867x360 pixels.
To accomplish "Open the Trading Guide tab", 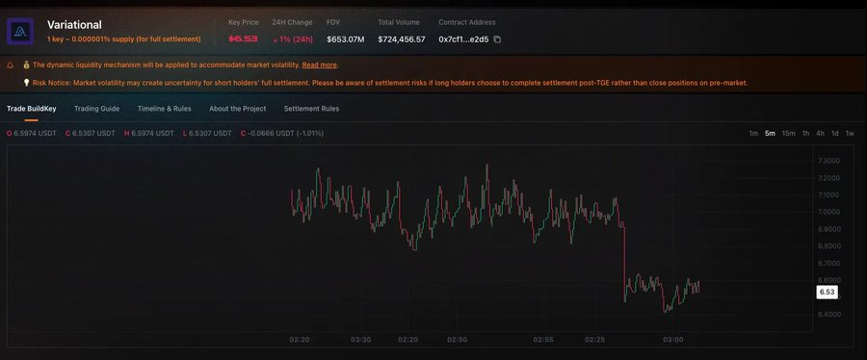I will (96, 109).
